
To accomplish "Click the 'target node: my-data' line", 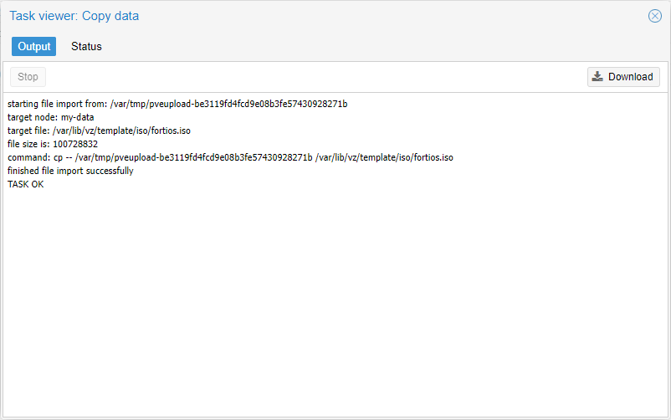I will pos(50,117).
